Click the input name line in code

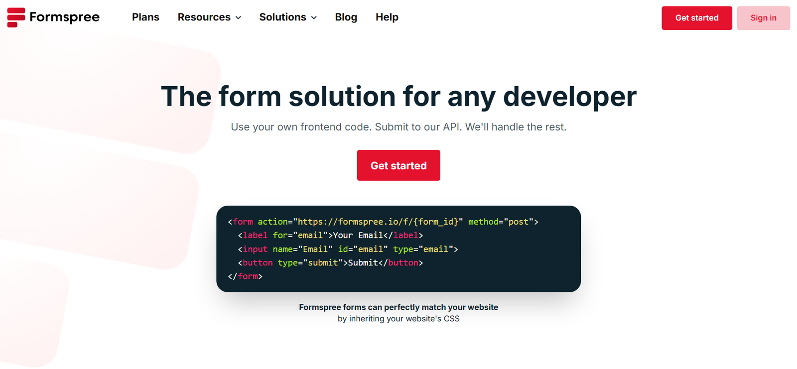tap(348, 249)
